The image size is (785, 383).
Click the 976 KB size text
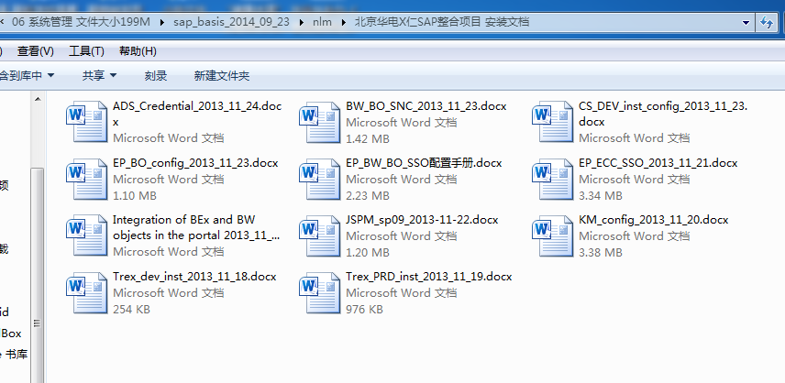coord(364,310)
